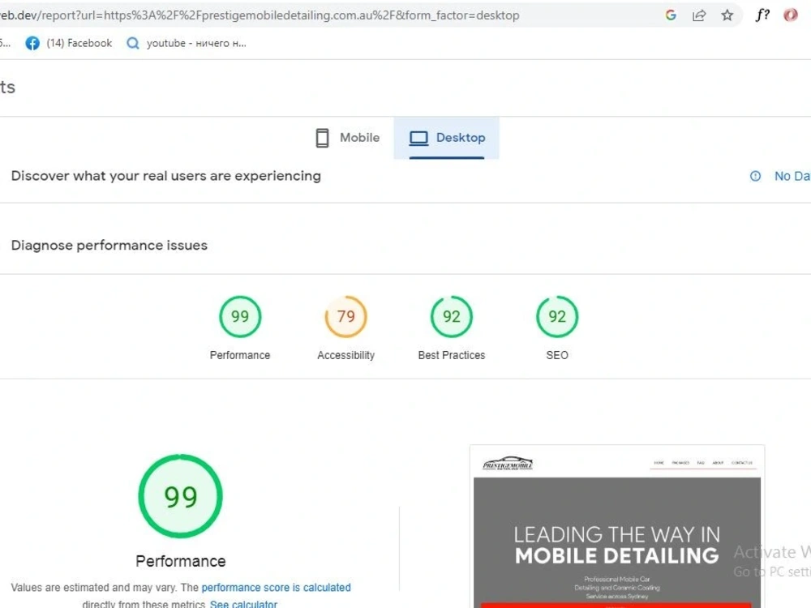Image resolution: width=811 pixels, height=608 pixels.
Task: Click the large 99 Performance score circle
Action: (x=181, y=496)
